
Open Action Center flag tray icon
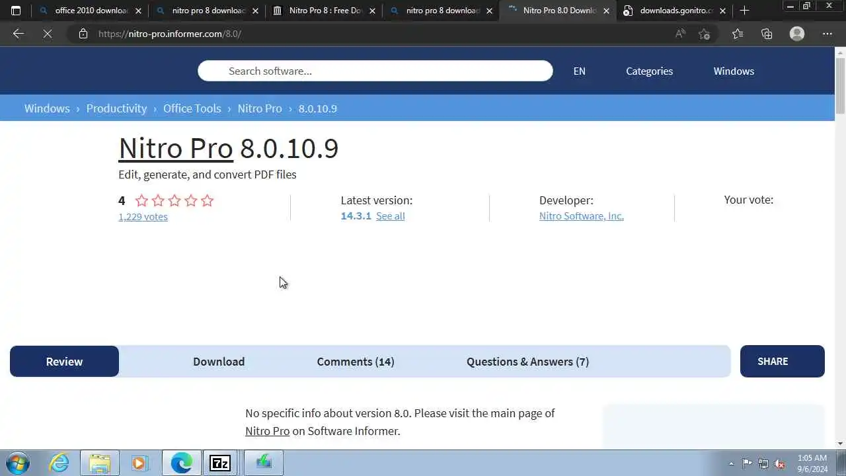click(x=747, y=463)
